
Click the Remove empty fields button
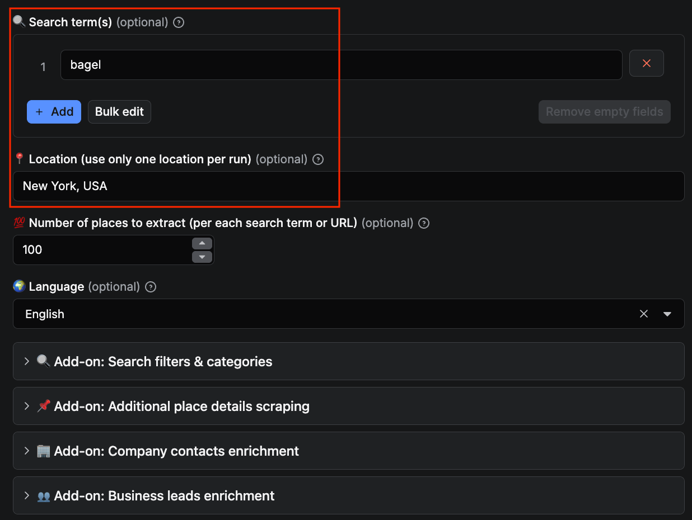coord(604,112)
